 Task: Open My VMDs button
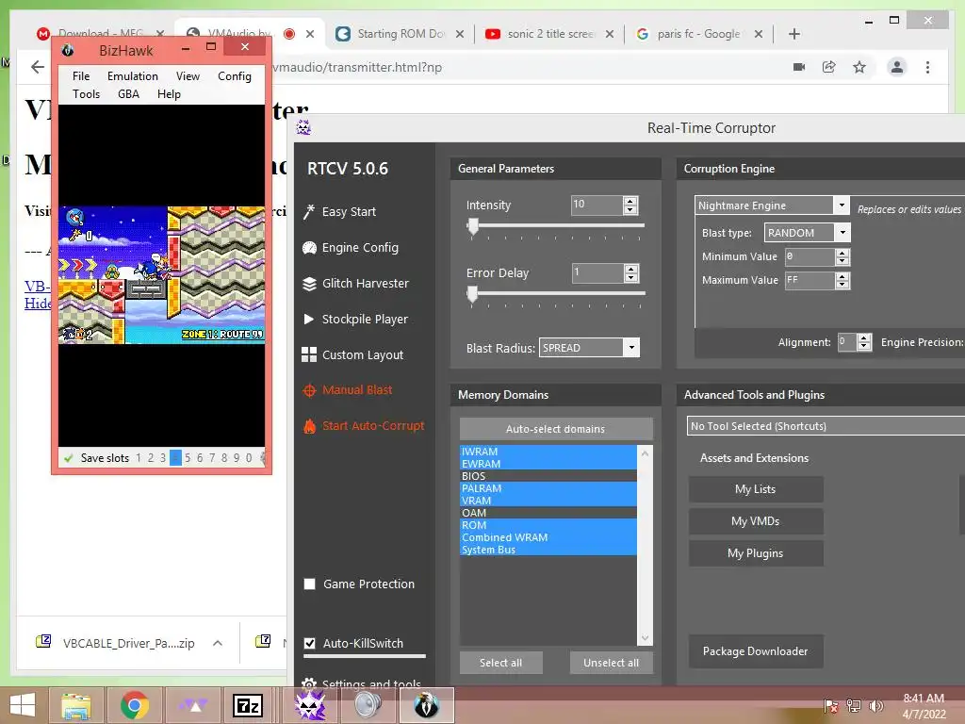point(755,520)
